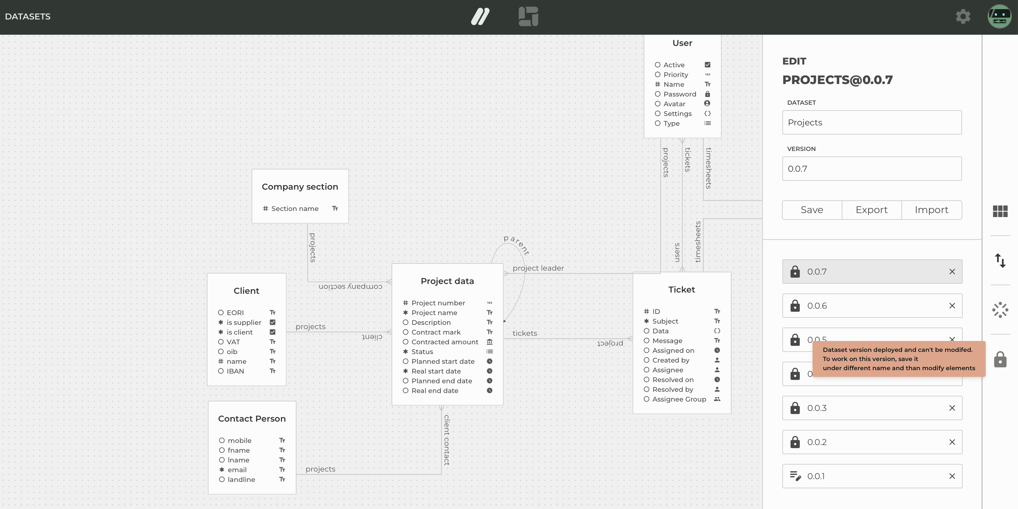Toggle 'is supplier' checkbox icon in Client
The height and width of the screenshot is (509, 1018).
(273, 322)
